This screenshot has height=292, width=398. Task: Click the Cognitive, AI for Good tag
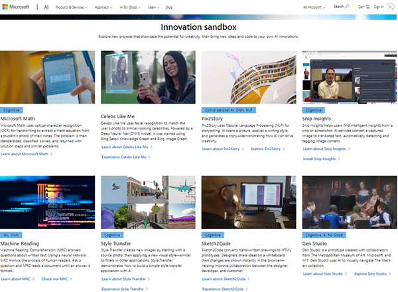tap(324, 235)
